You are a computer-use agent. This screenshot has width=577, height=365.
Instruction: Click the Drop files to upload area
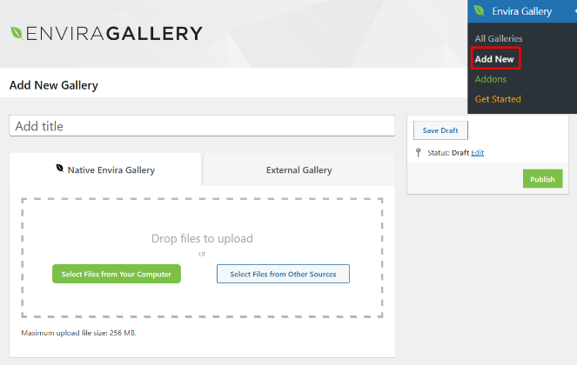pos(202,238)
